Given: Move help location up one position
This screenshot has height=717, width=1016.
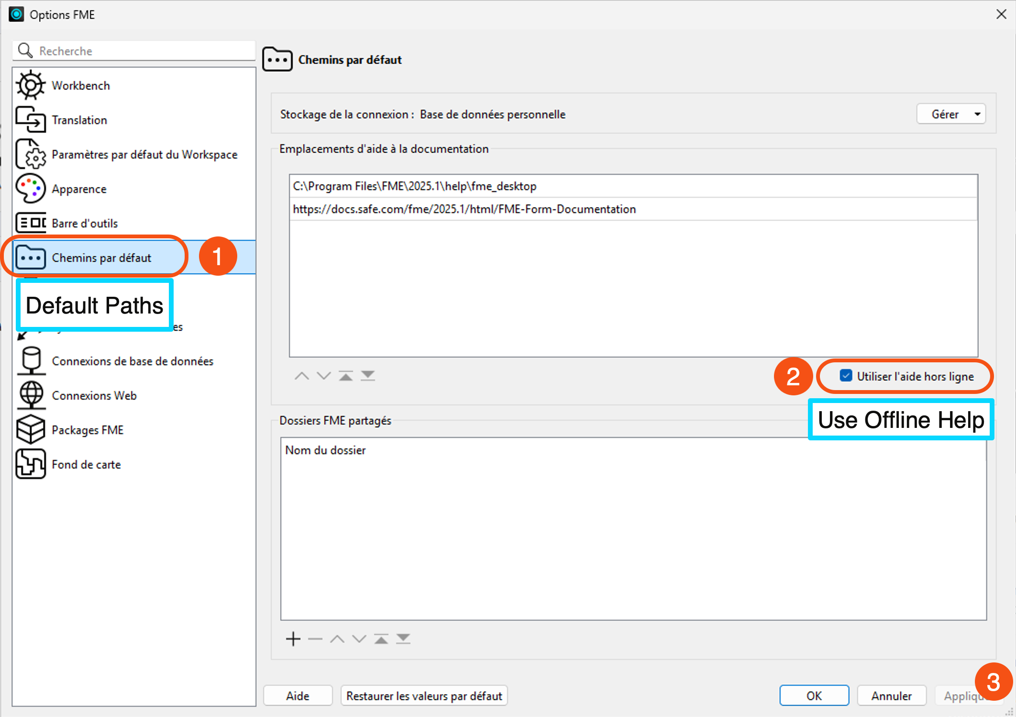Looking at the screenshot, I should (x=301, y=376).
